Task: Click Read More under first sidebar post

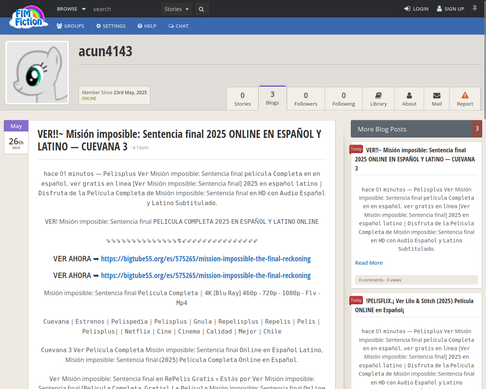Action: (x=369, y=263)
